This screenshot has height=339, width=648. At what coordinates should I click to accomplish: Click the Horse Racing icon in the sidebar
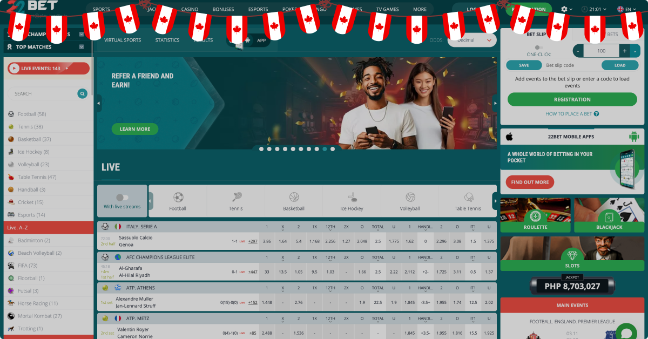point(12,303)
